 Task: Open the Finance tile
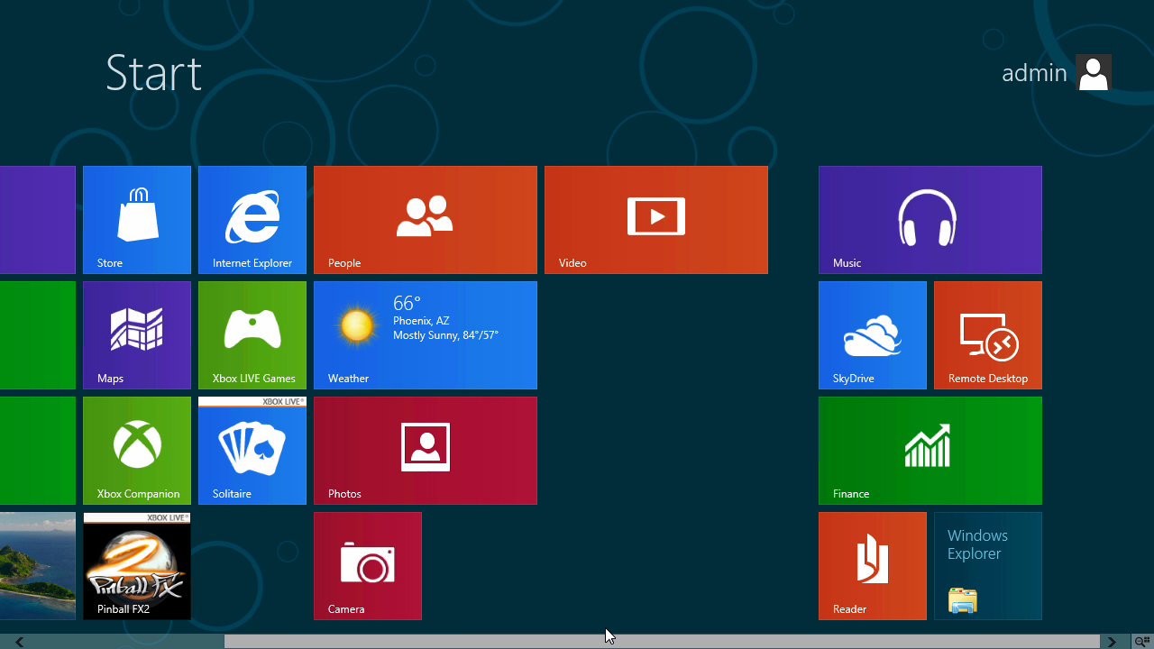(x=930, y=451)
